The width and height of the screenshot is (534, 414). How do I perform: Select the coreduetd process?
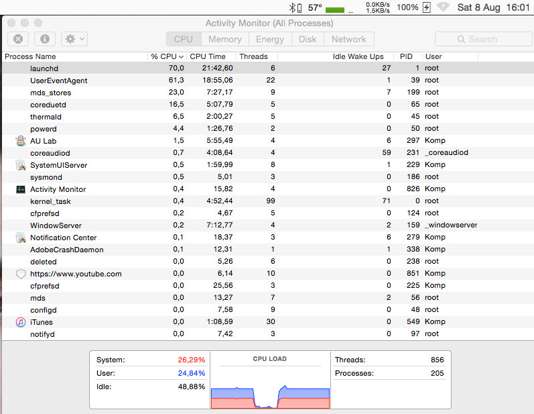(x=268, y=105)
